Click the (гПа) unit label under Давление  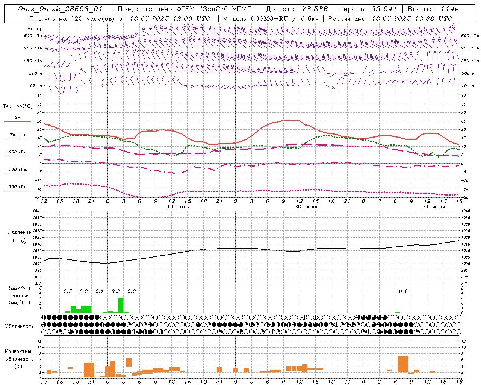point(19,241)
